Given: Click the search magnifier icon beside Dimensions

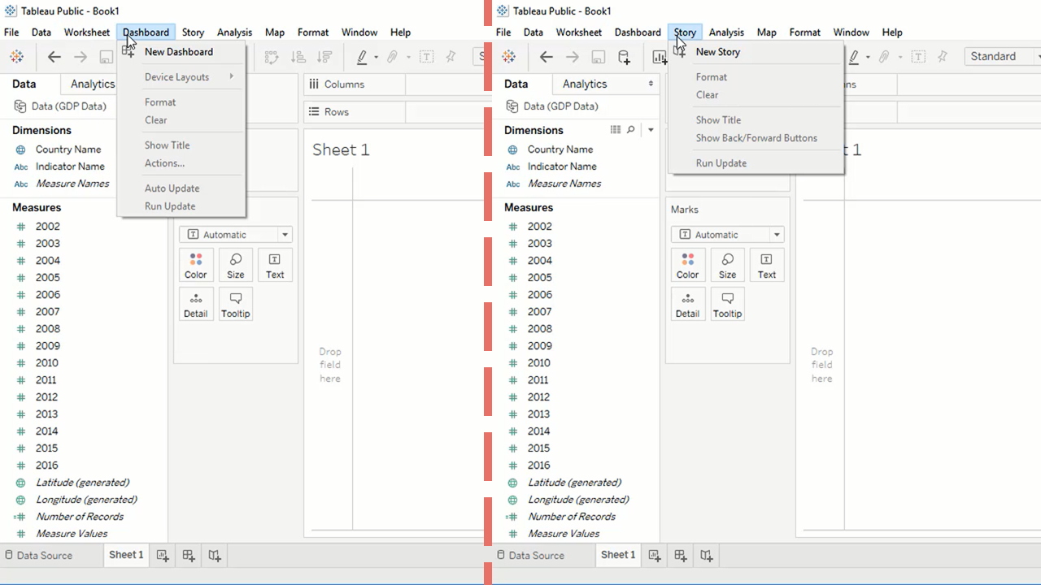Looking at the screenshot, I should [x=630, y=130].
